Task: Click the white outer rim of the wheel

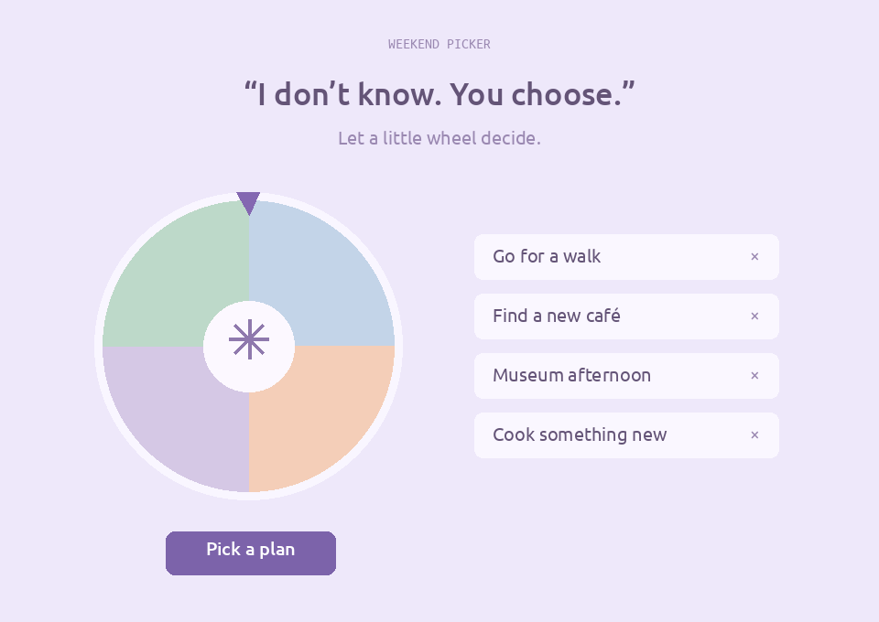Action: pyautogui.click(x=99, y=347)
